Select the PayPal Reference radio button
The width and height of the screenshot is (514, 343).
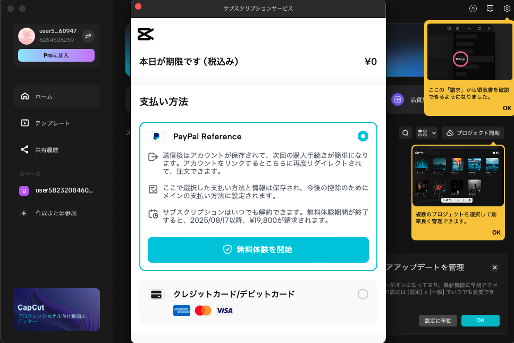[x=363, y=136]
